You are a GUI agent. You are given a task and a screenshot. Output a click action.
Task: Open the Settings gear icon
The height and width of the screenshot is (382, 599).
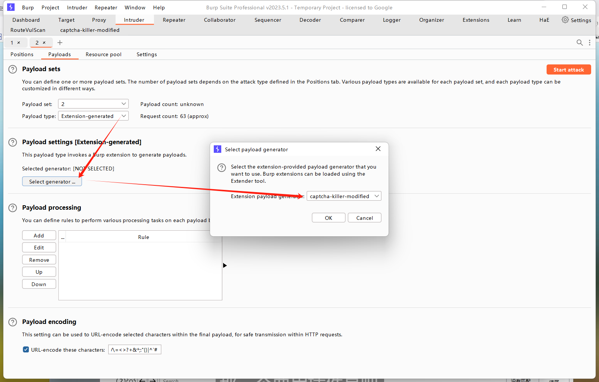tap(565, 20)
